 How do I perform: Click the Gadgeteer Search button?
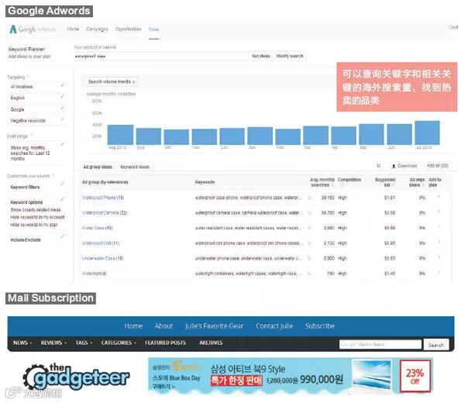(436, 345)
